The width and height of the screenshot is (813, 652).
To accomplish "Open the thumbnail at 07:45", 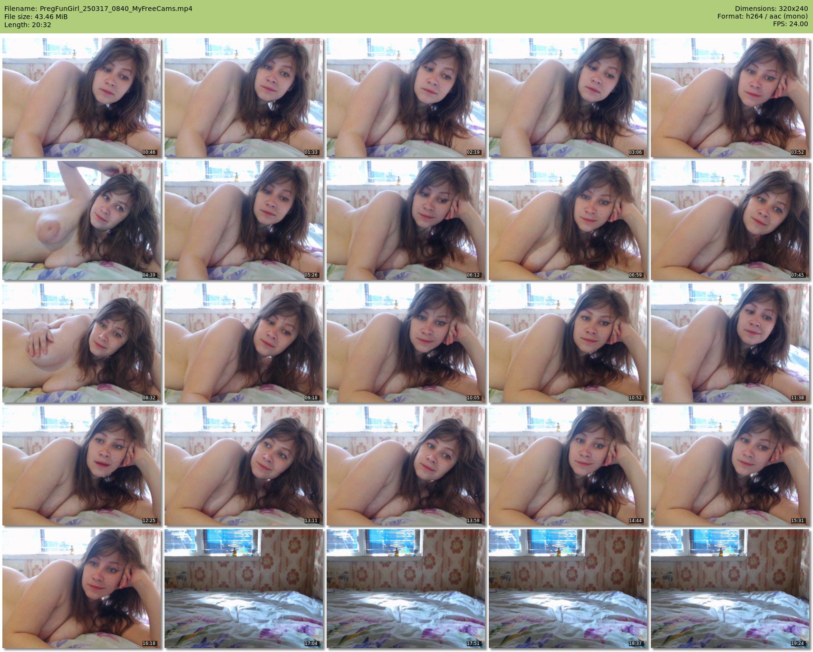I will pos(730,220).
